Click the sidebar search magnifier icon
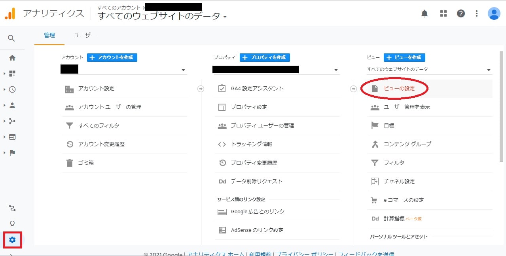 coord(11,38)
